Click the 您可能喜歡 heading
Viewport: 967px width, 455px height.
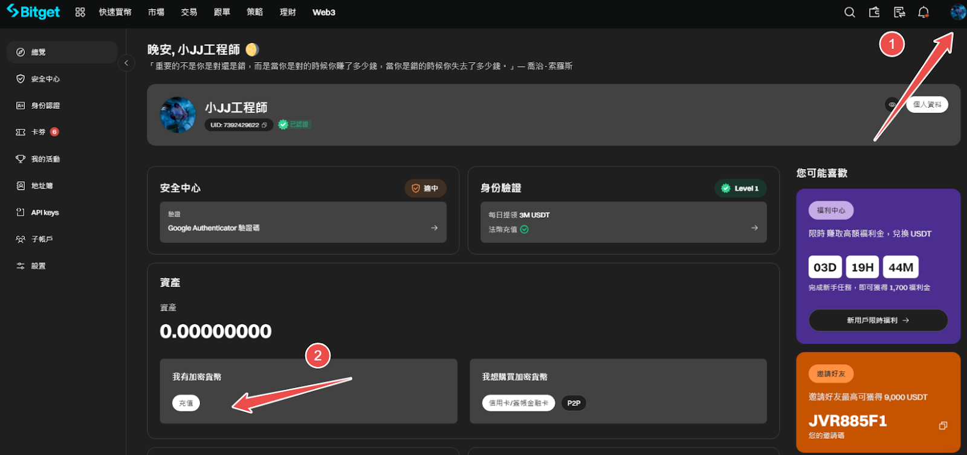coord(822,173)
